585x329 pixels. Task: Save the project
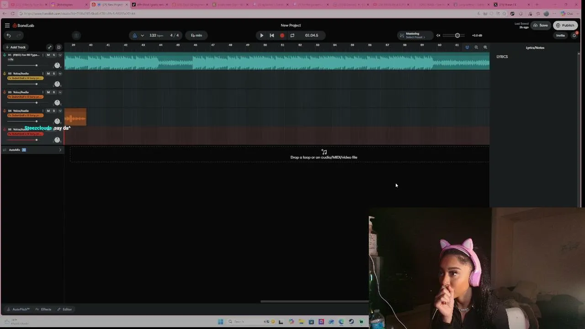coord(541,26)
